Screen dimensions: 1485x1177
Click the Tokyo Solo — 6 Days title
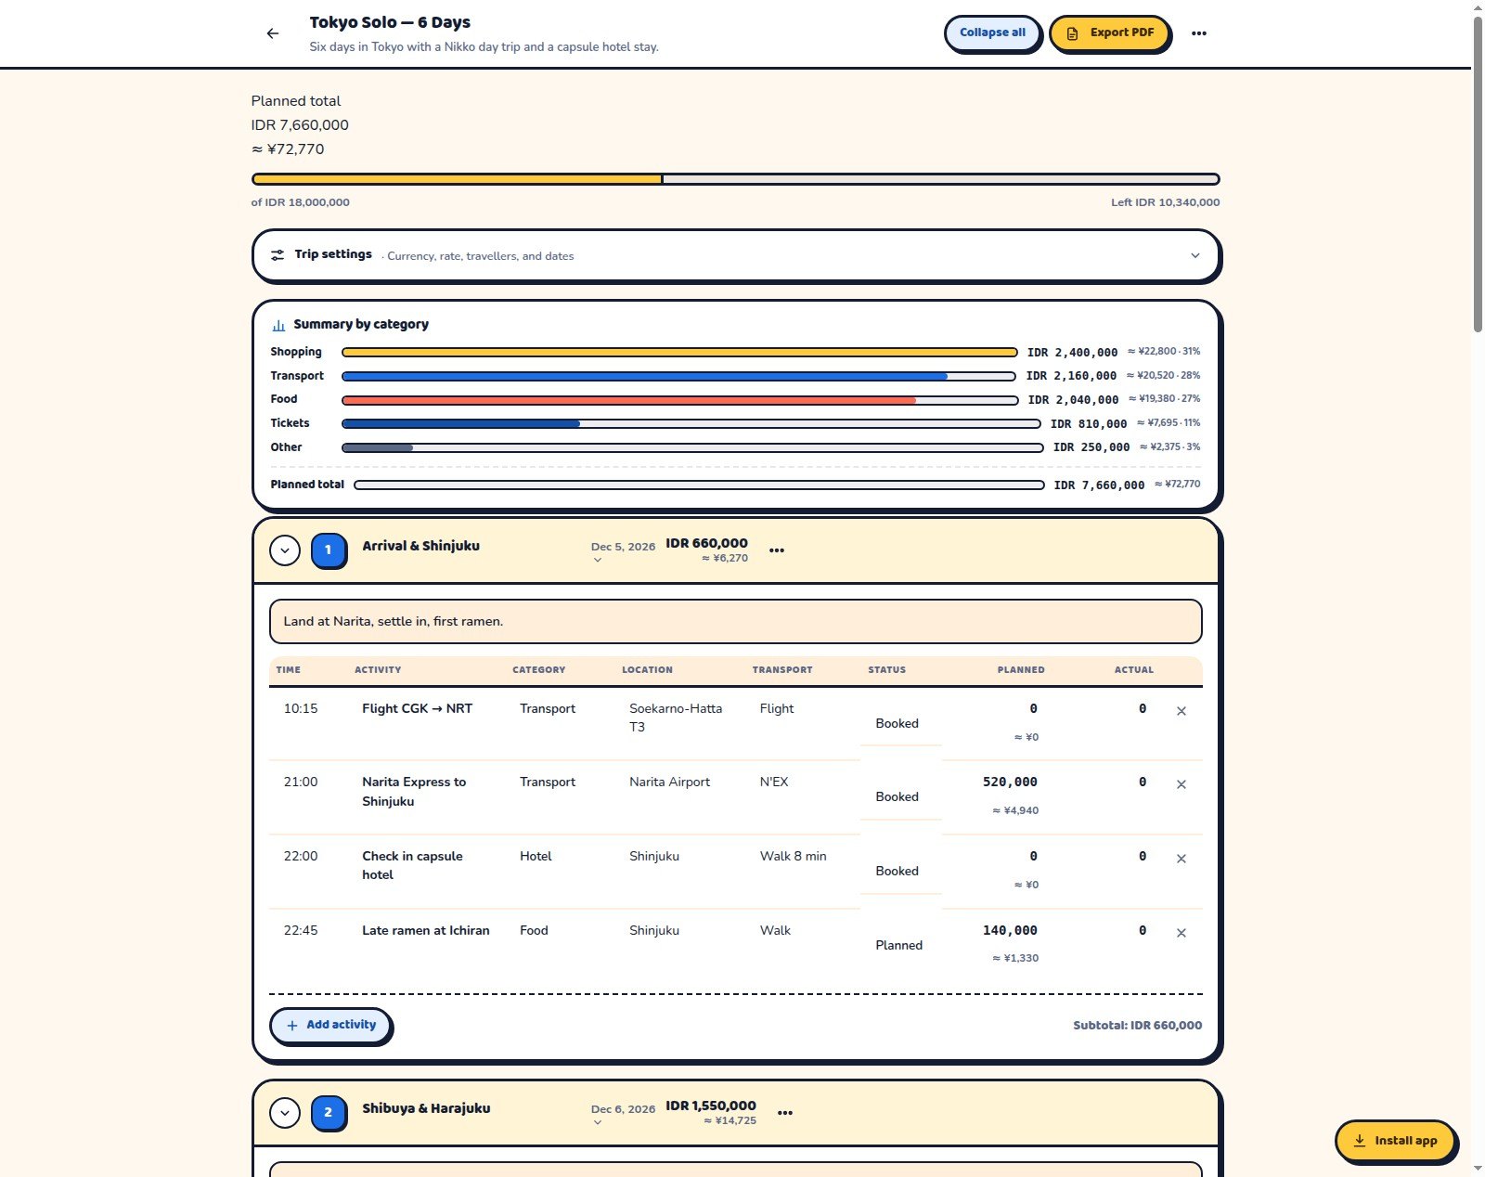click(390, 22)
